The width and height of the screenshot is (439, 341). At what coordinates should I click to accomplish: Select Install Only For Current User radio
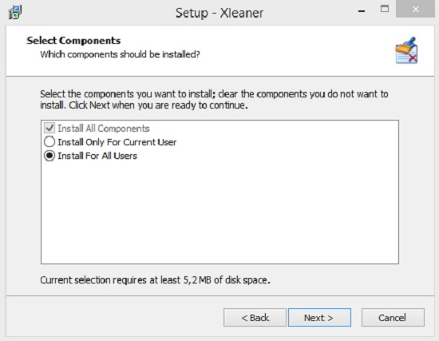click(49, 142)
